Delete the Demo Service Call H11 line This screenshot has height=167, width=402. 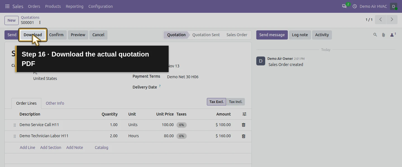click(x=243, y=125)
